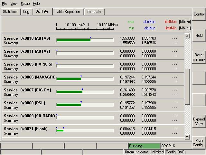Open the File menu

coord(5,4)
